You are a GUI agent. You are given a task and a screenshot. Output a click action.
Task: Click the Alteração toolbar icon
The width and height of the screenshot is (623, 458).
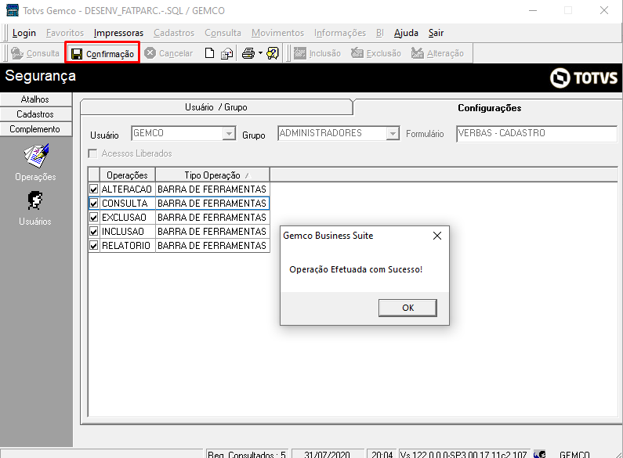point(417,53)
